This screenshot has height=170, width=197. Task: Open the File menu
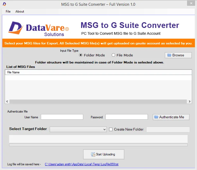[8, 11]
